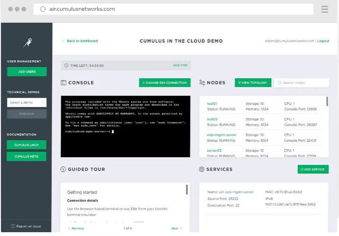339x236 pixels.
Task: Open Cumulus NetQ documentation
Action: (x=27, y=156)
